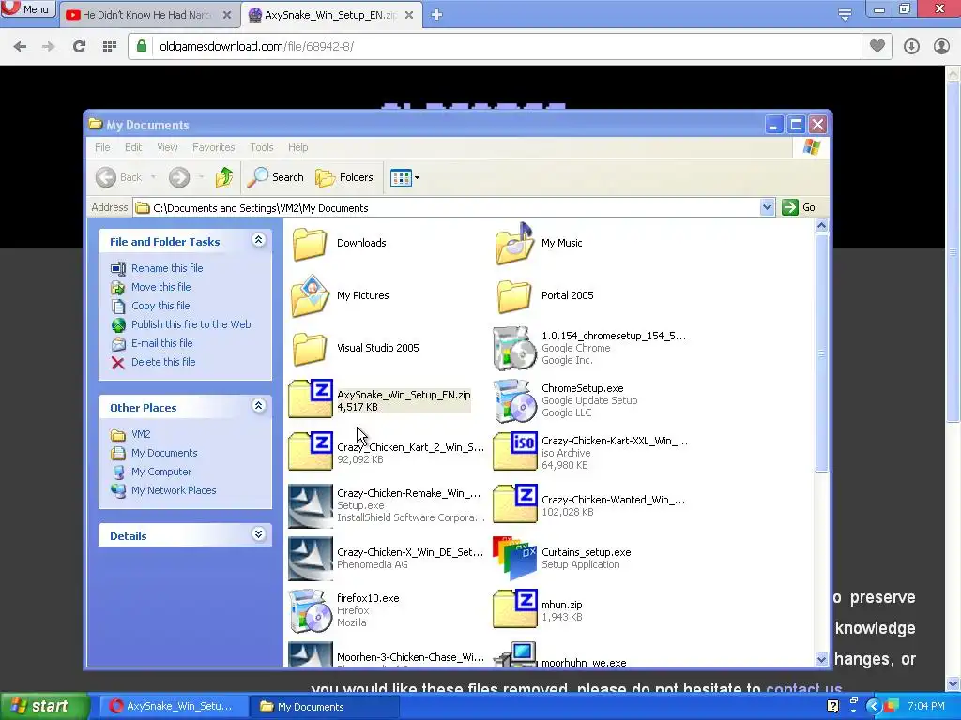
Task: Select the firefox10.exe installer icon
Action: pyautogui.click(x=311, y=610)
